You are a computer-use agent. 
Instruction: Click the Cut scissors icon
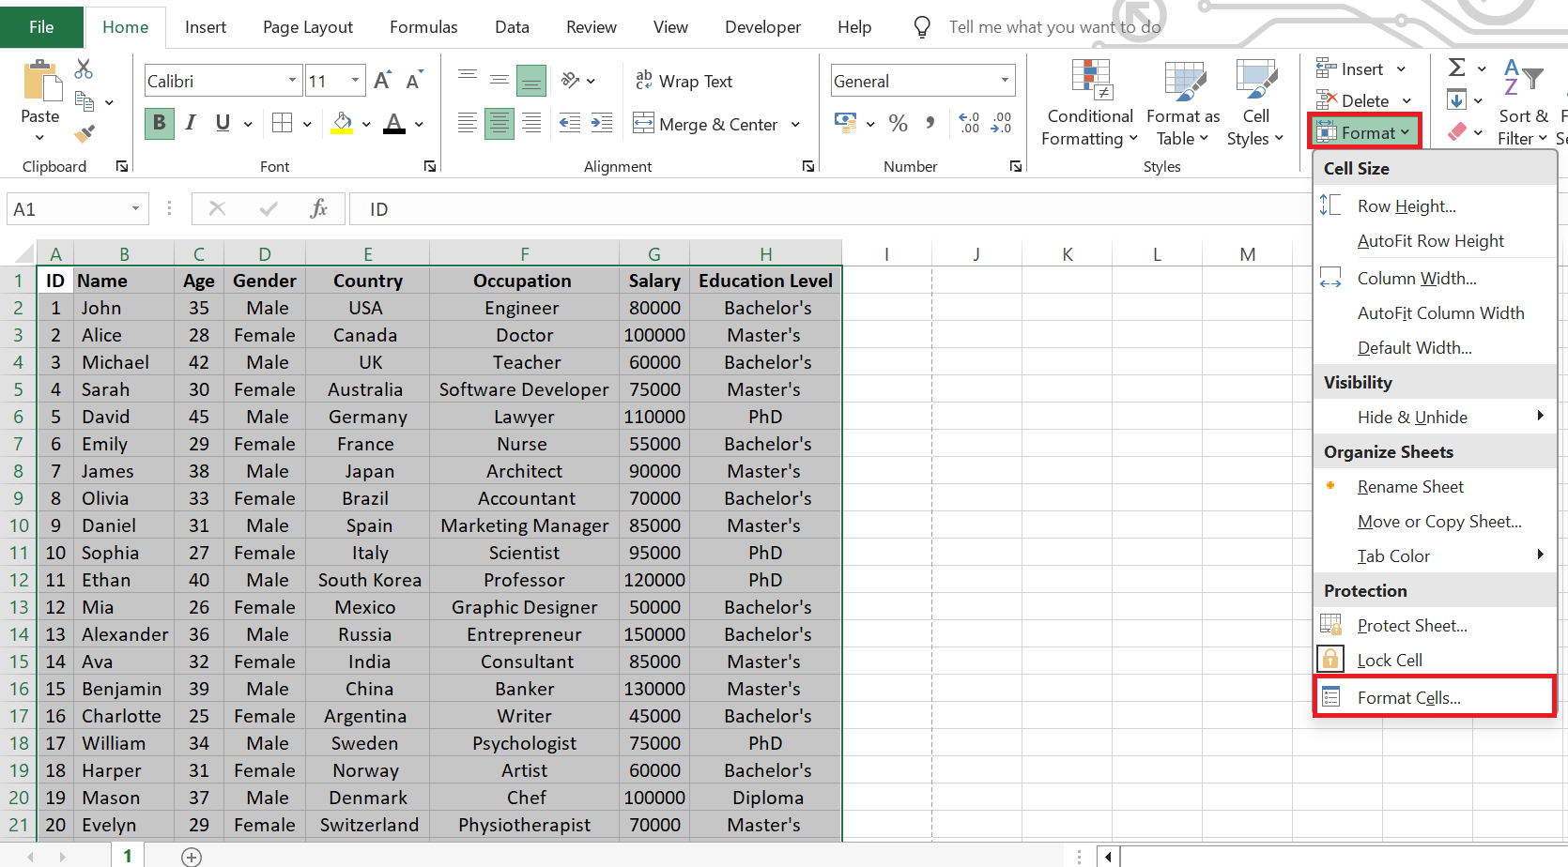(x=84, y=68)
